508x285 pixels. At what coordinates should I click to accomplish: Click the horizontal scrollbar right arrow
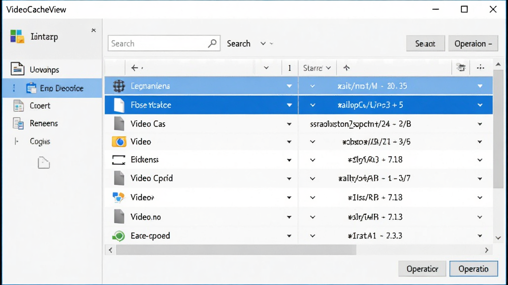coord(487,250)
